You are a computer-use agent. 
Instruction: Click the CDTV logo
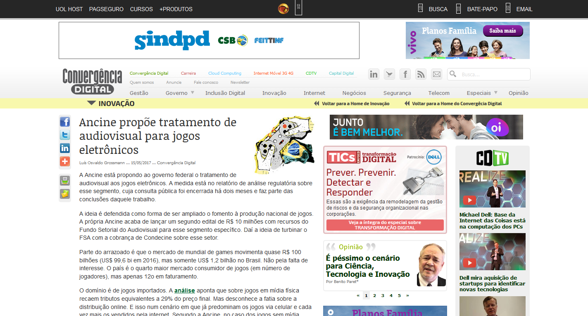click(x=492, y=158)
